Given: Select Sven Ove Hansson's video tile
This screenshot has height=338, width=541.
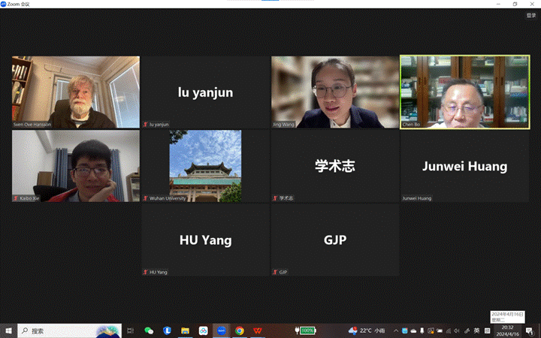Looking at the screenshot, I should (x=75, y=92).
